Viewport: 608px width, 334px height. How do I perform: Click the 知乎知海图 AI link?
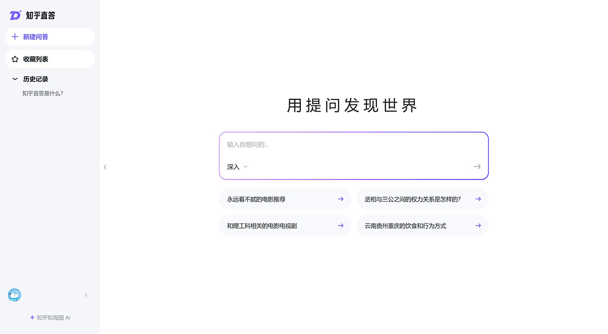(52, 317)
